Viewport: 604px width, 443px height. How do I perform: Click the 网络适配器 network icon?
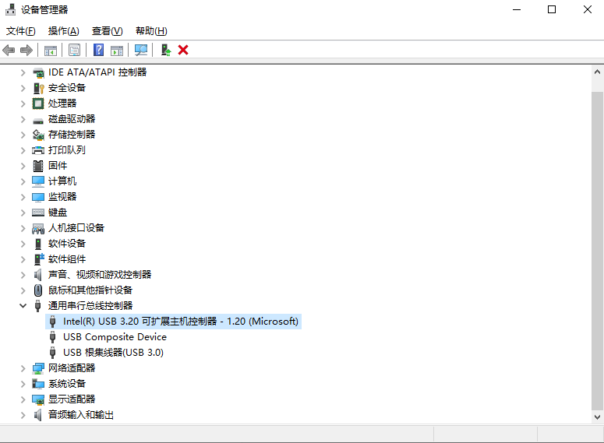tap(38, 368)
